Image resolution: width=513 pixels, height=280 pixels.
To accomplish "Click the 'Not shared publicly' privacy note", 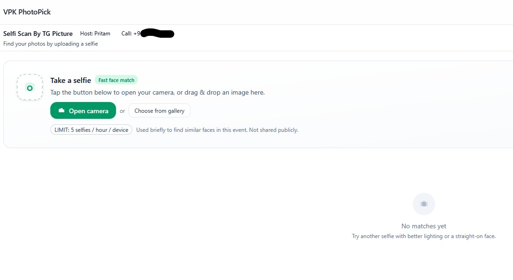I will click(x=217, y=130).
